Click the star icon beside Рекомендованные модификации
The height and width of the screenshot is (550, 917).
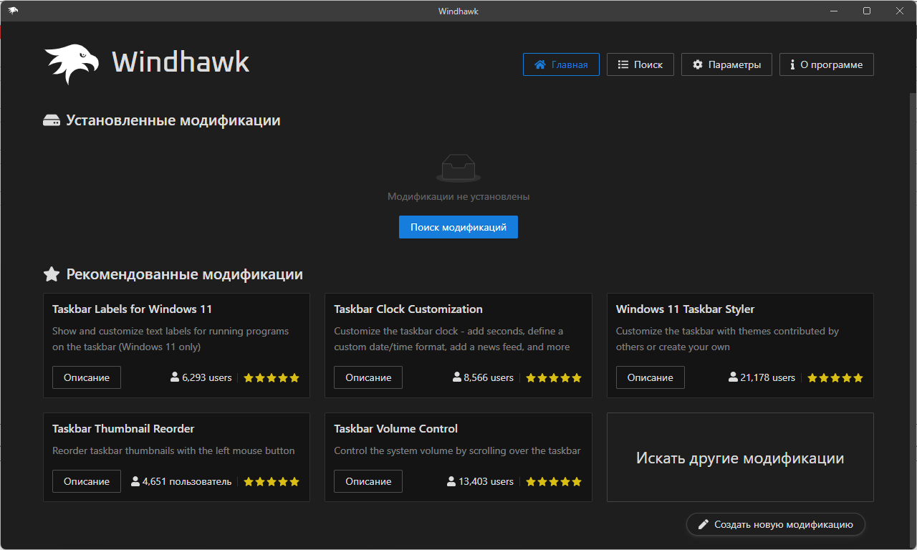tap(52, 274)
